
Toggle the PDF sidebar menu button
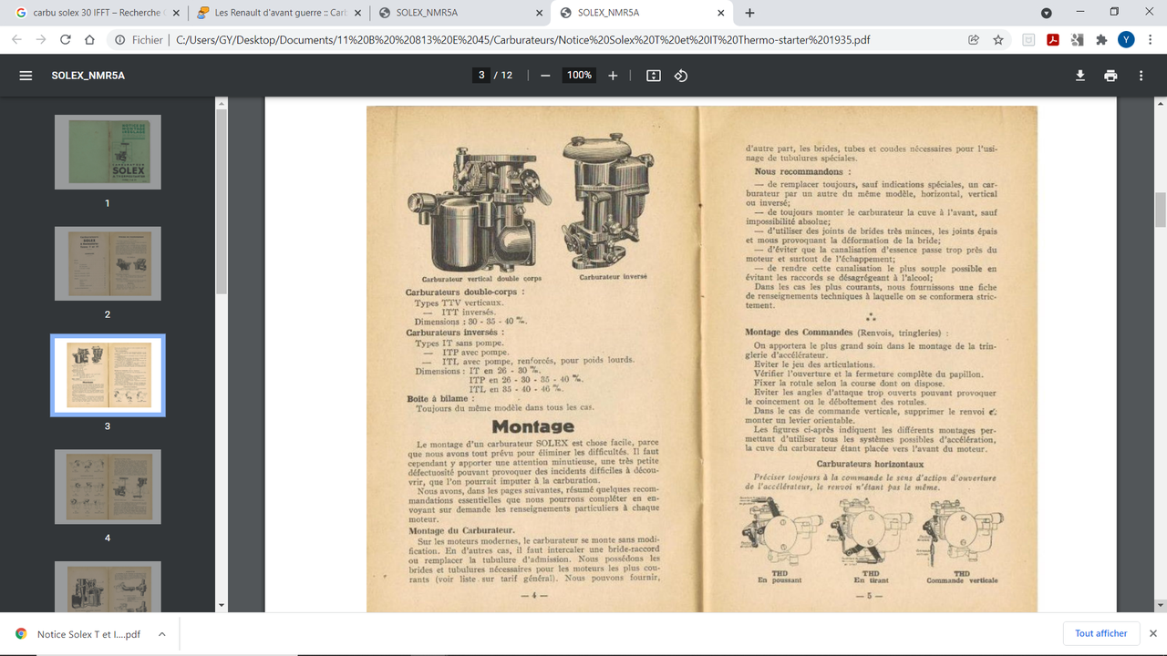(26, 76)
